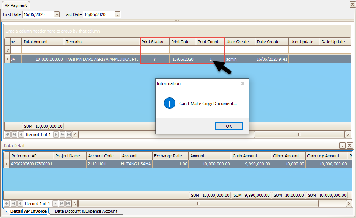Click the Reference AP column header
Image resolution: width=356 pixels, height=218 pixels.
[x=32, y=156]
